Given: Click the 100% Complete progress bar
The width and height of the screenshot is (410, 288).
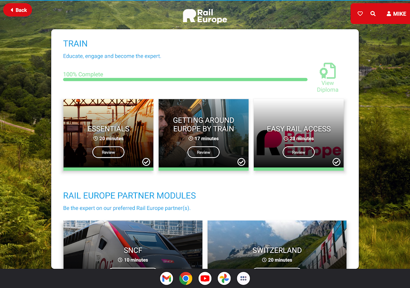Looking at the screenshot, I should (x=185, y=80).
